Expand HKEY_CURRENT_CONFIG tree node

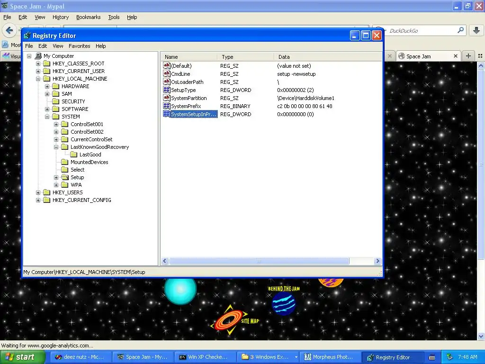pos(38,200)
